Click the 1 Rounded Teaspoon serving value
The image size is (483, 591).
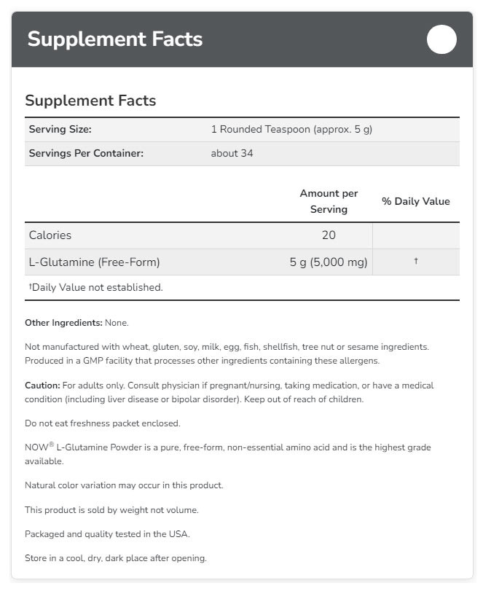pos(291,130)
